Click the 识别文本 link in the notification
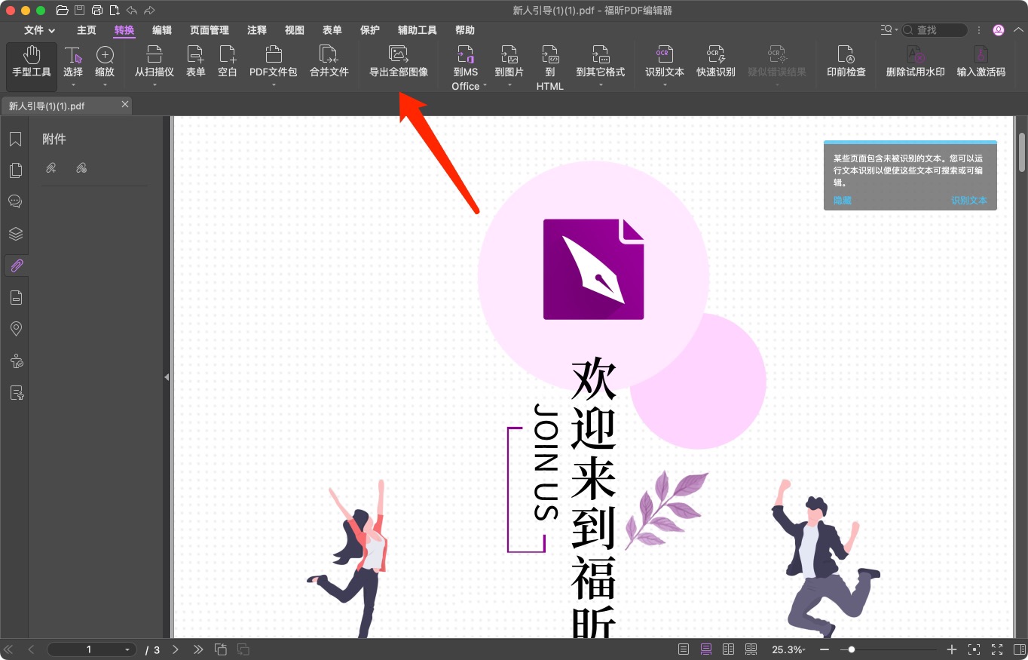 coord(969,200)
